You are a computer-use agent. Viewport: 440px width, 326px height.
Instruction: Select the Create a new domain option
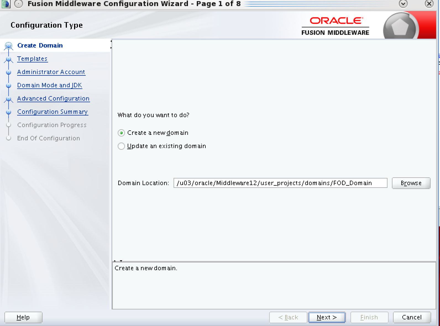coord(121,133)
